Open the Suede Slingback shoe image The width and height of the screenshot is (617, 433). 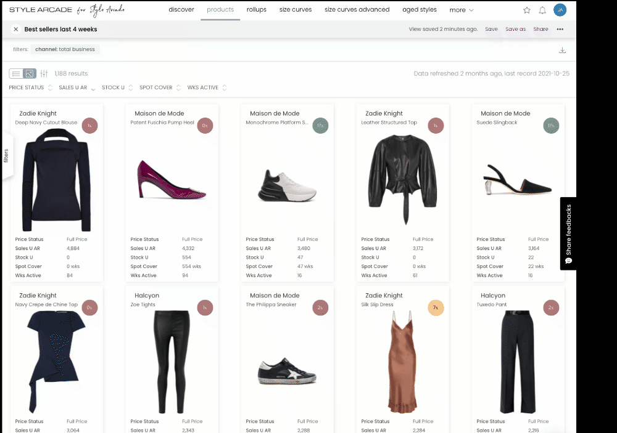[518, 180]
